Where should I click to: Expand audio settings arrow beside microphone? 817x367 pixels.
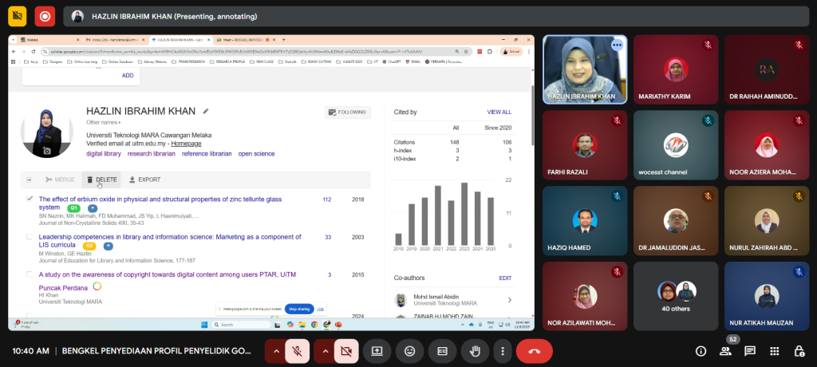(275, 350)
